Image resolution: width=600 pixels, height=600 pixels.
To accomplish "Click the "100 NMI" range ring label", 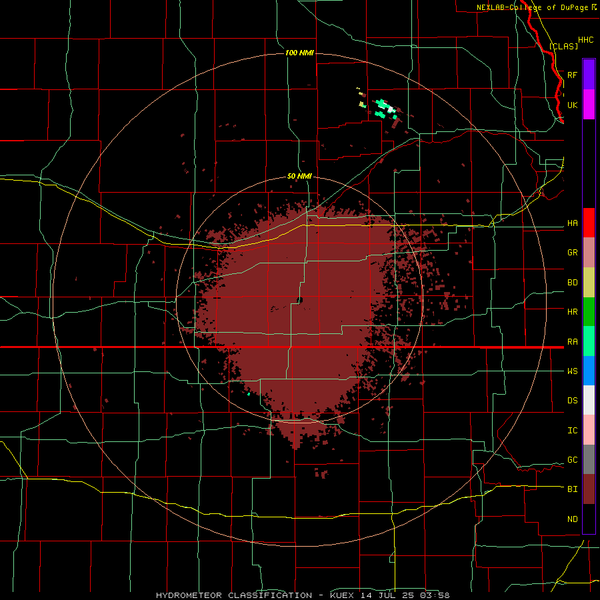I will point(299,53).
